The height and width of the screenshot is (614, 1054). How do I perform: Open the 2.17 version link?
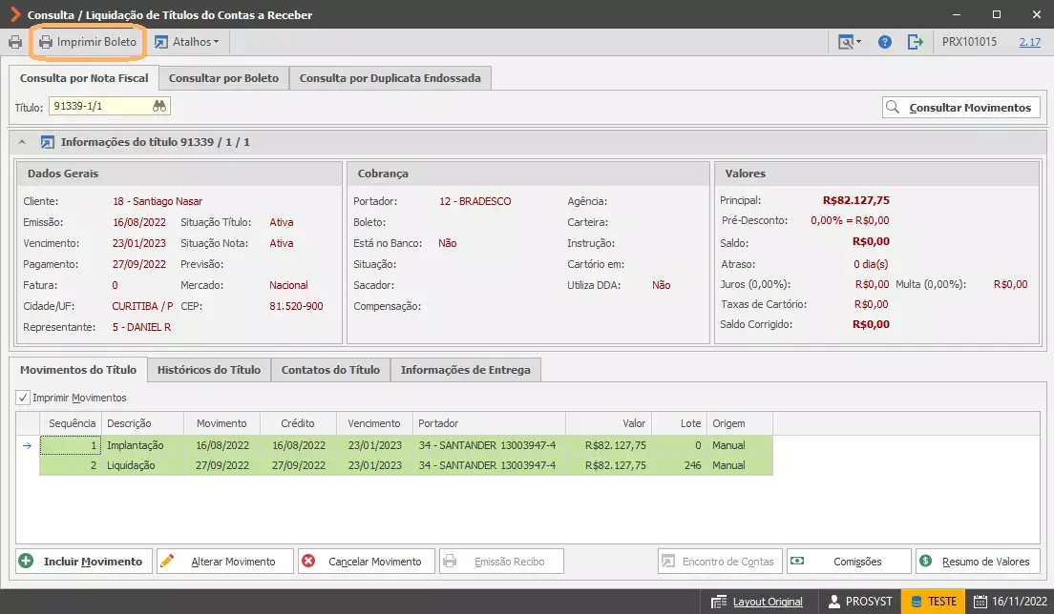(1029, 42)
